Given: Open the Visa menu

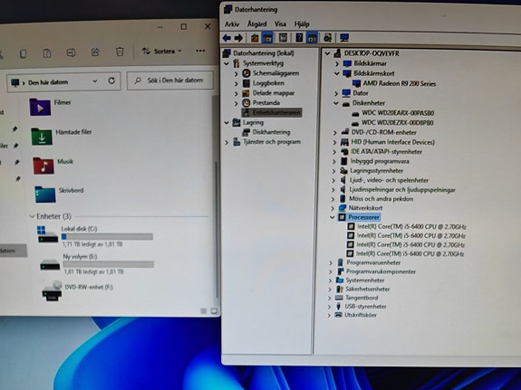Looking at the screenshot, I should [x=280, y=24].
